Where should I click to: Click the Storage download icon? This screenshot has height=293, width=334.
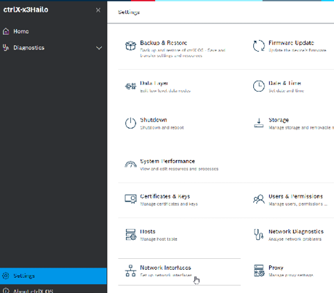click(259, 123)
